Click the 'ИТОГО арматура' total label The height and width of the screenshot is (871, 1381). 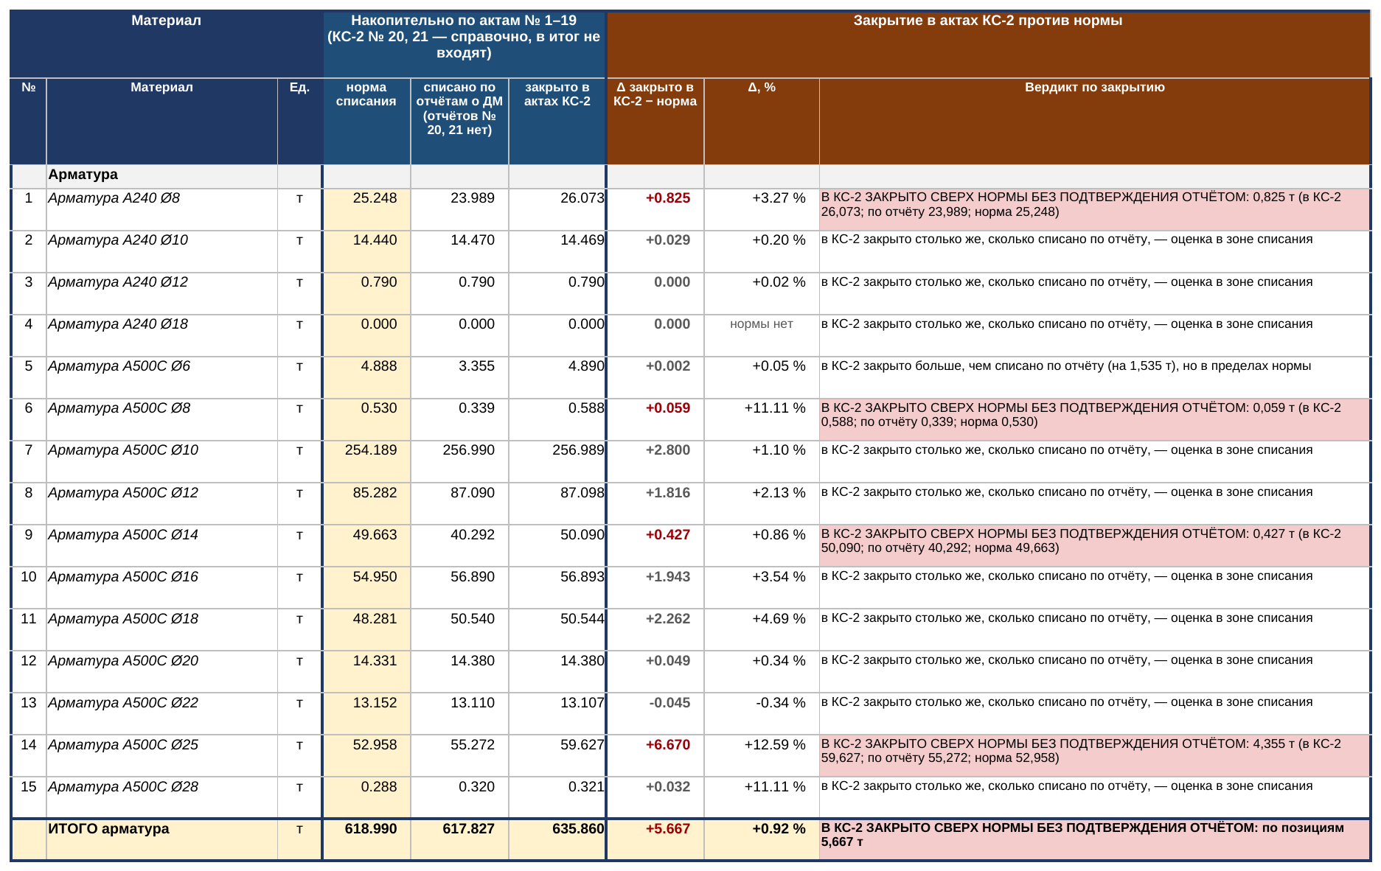pyautogui.click(x=161, y=839)
